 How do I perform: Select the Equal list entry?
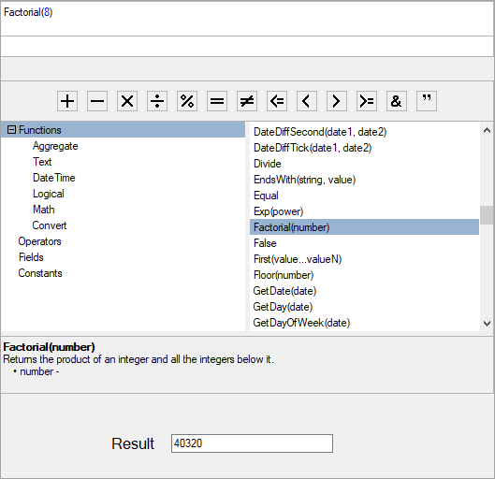364,196
